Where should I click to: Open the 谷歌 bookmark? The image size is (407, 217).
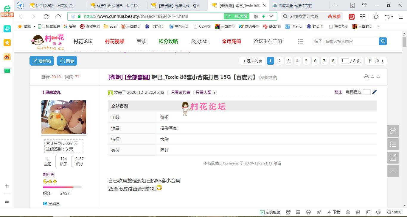(x=70, y=26)
